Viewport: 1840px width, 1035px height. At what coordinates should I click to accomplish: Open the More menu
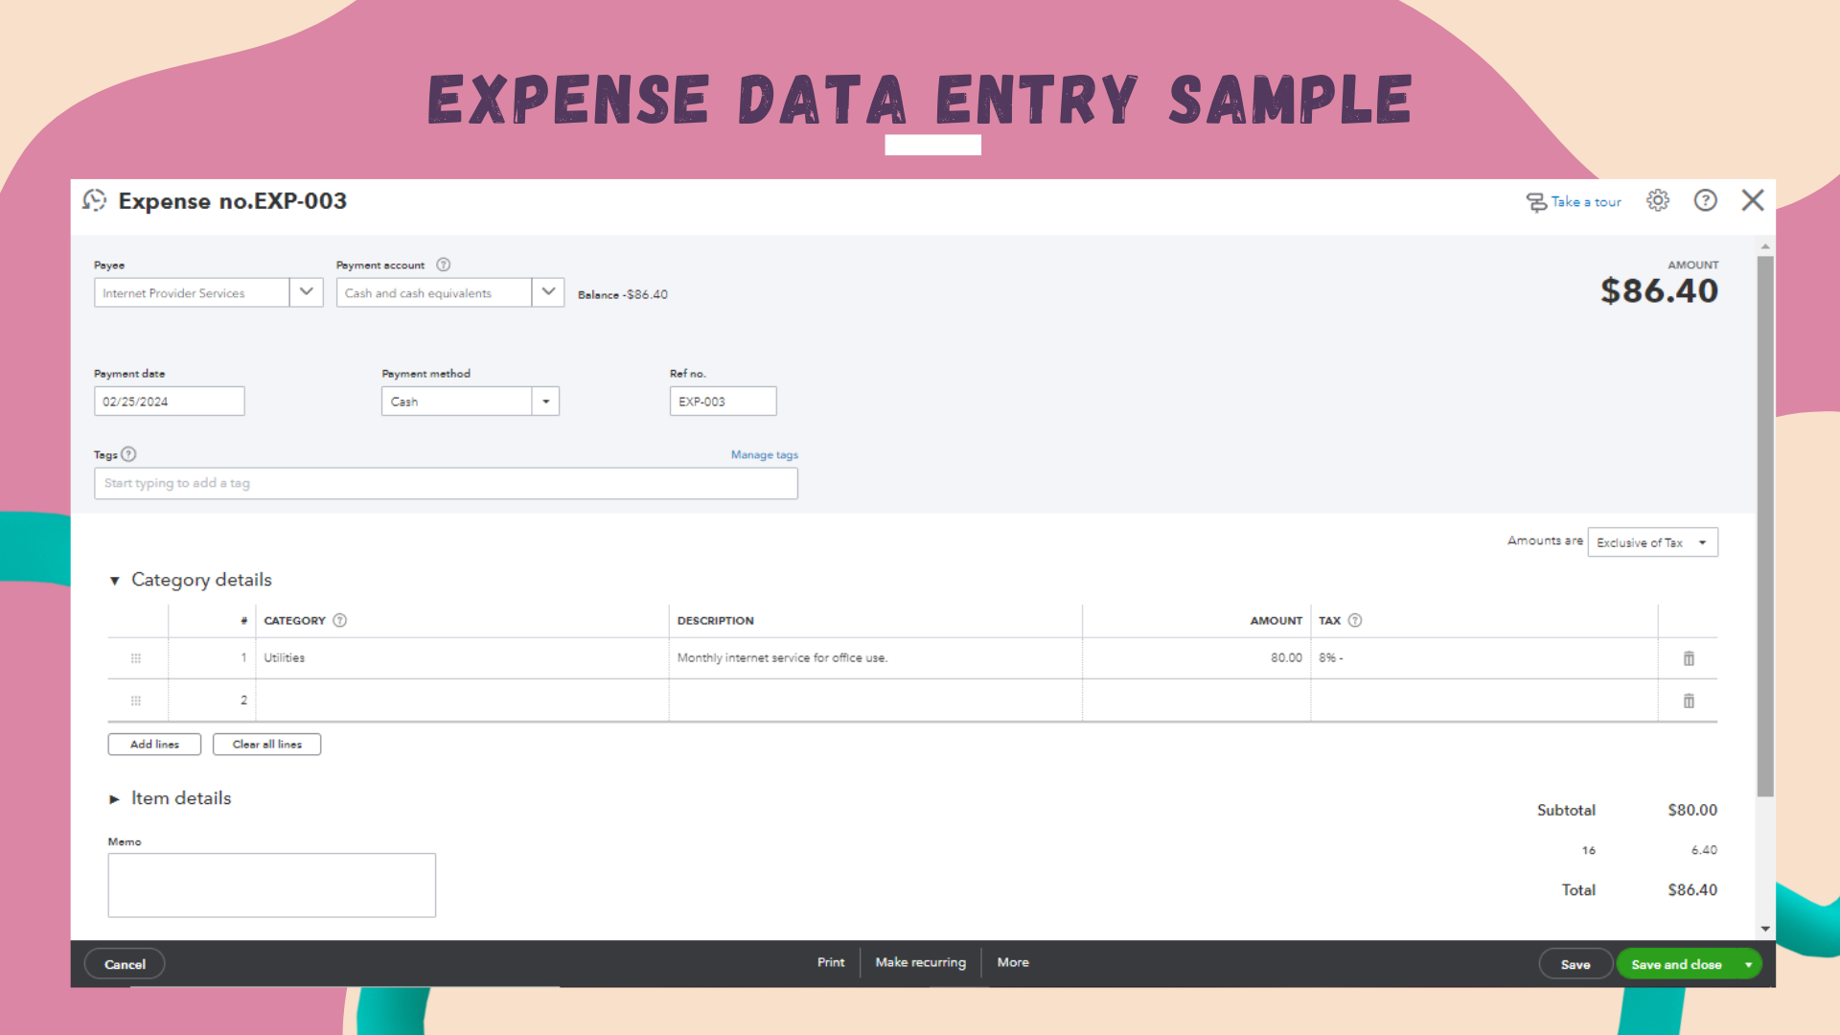pos(1012,962)
